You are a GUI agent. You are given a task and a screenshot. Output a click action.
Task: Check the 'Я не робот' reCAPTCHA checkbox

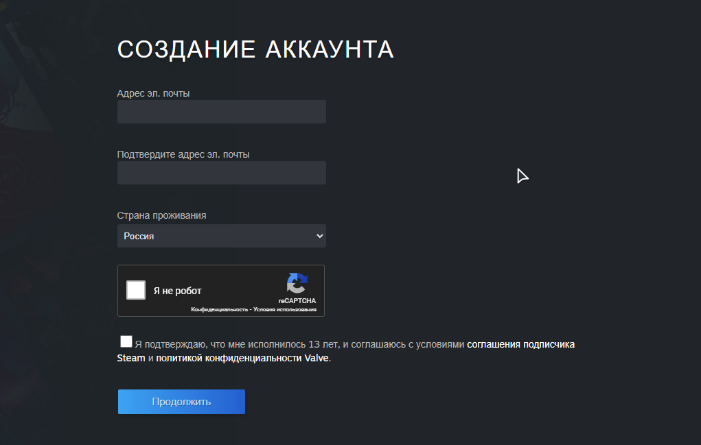coord(136,290)
